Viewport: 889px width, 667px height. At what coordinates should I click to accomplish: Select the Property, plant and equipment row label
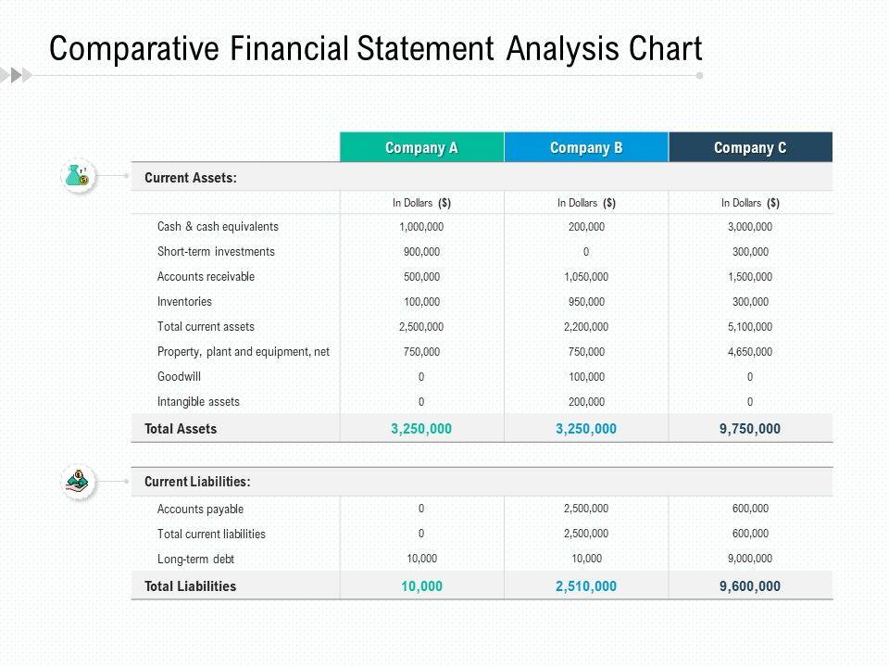[244, 352]
